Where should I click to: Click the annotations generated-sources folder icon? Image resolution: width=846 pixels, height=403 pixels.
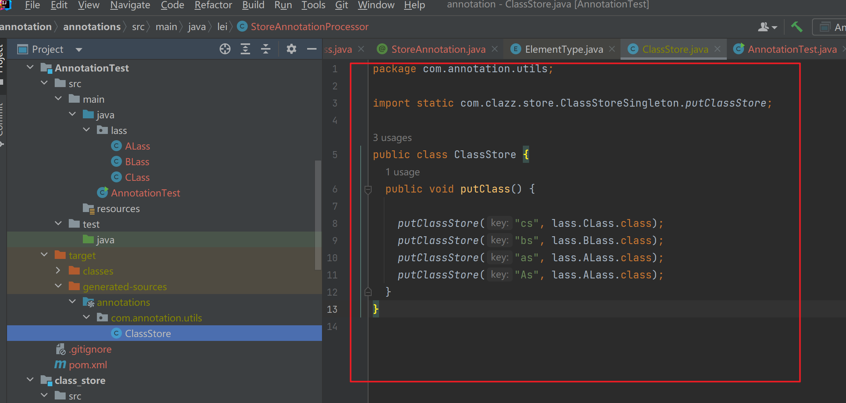tap(89, 302)
